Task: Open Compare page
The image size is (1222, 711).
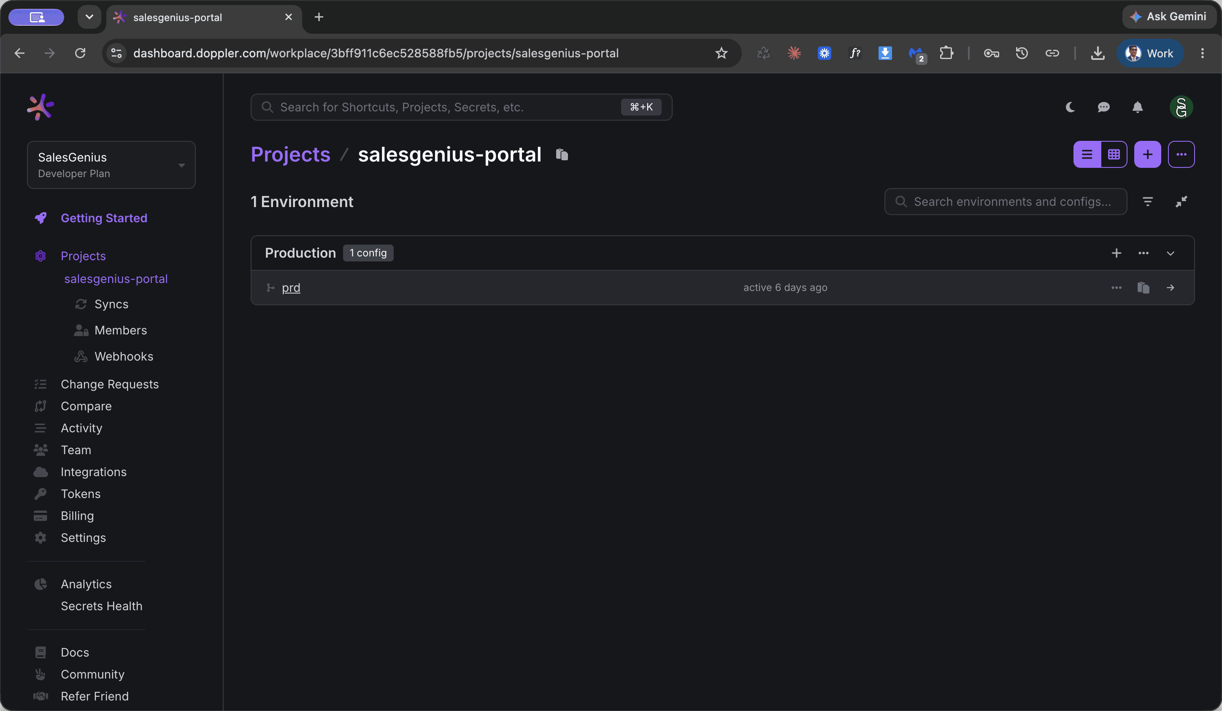Action: (86, 406)
